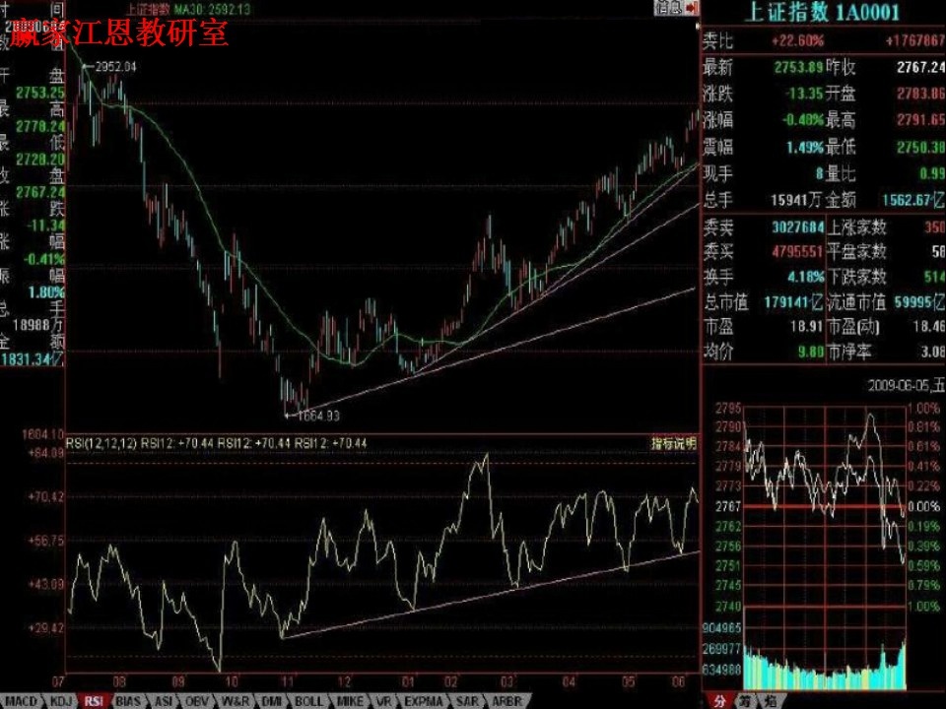
Task: Select the active RSI indicator tab
Action: point(94,701)
